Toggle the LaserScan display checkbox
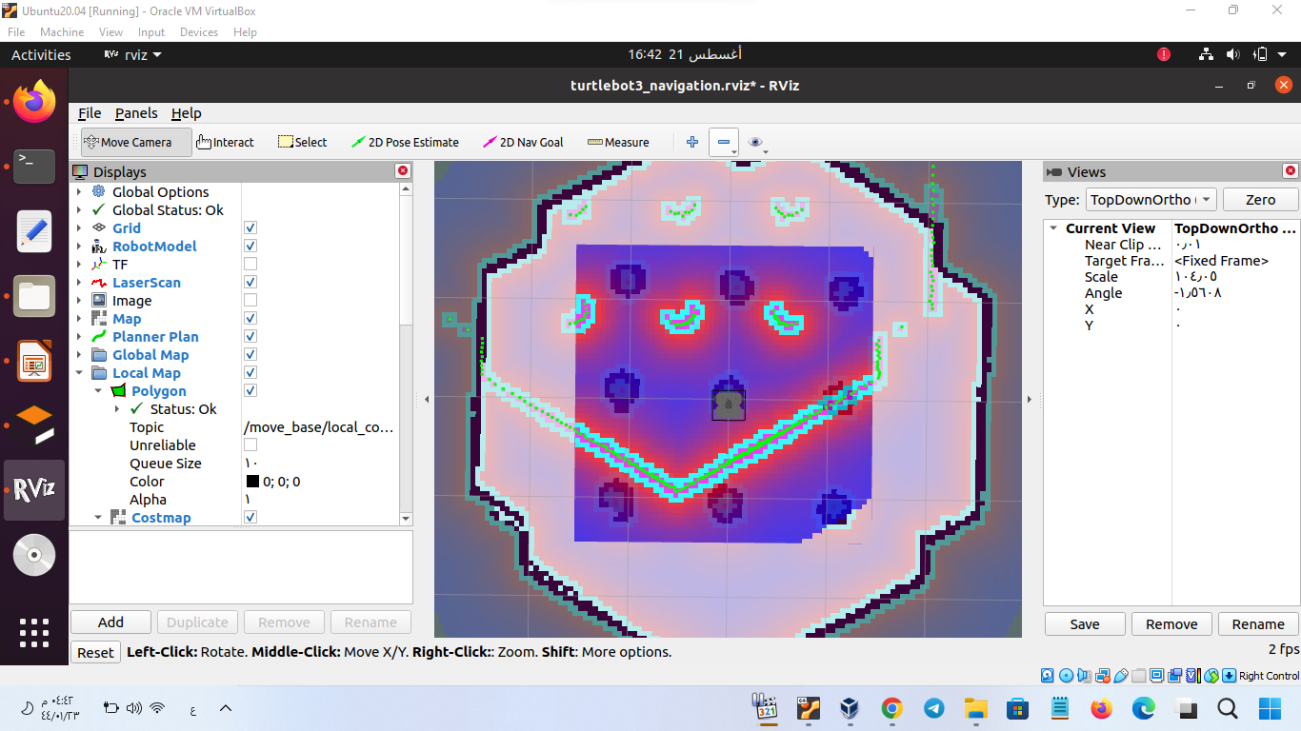This screenshot has height=731, width=1301. coord(250,283)
